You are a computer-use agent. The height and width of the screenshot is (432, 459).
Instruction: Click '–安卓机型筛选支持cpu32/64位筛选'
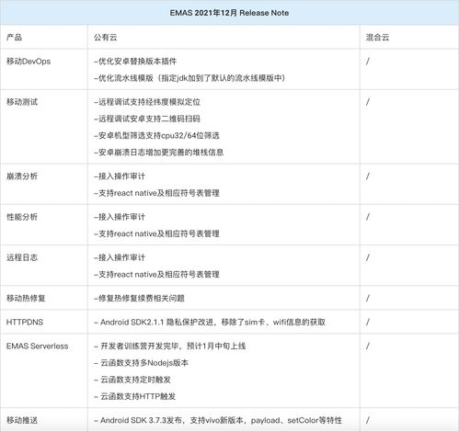point(156,135)
